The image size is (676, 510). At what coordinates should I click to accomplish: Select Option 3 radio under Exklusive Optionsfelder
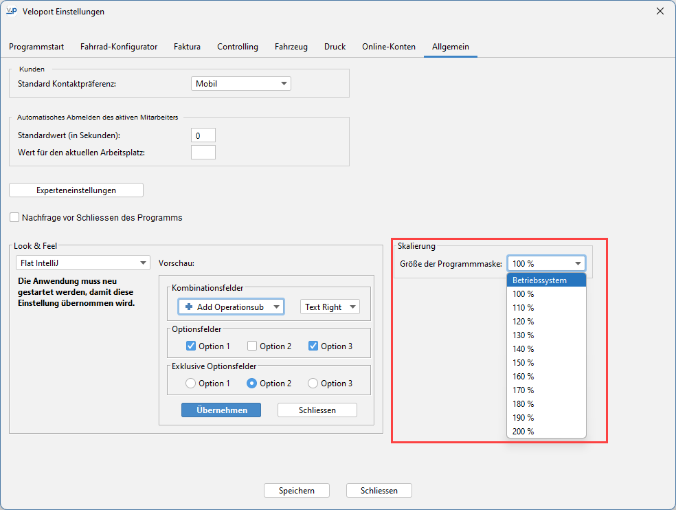313,383
